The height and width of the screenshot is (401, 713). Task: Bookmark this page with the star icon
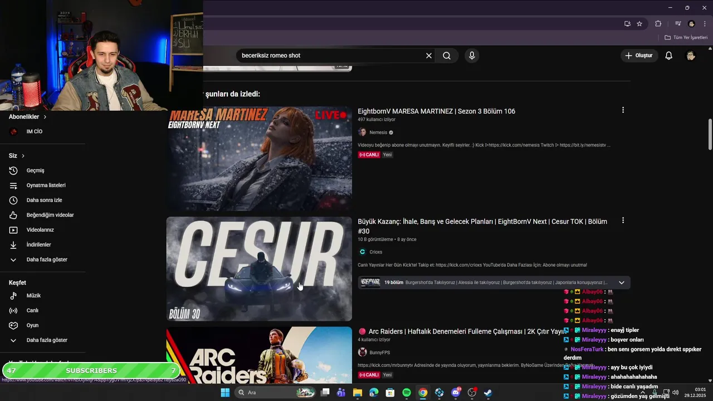coord(639,23)
